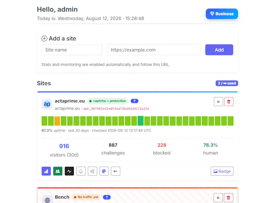Open actaprime.eu settings sliders icon

pos(93,171)
